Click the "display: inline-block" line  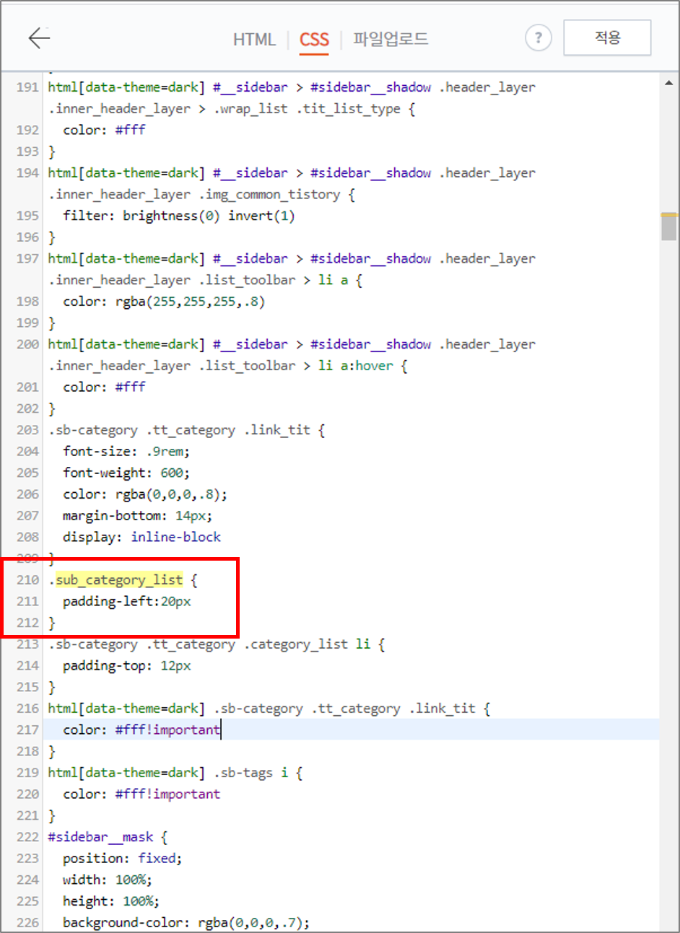(x=141, y=538)
